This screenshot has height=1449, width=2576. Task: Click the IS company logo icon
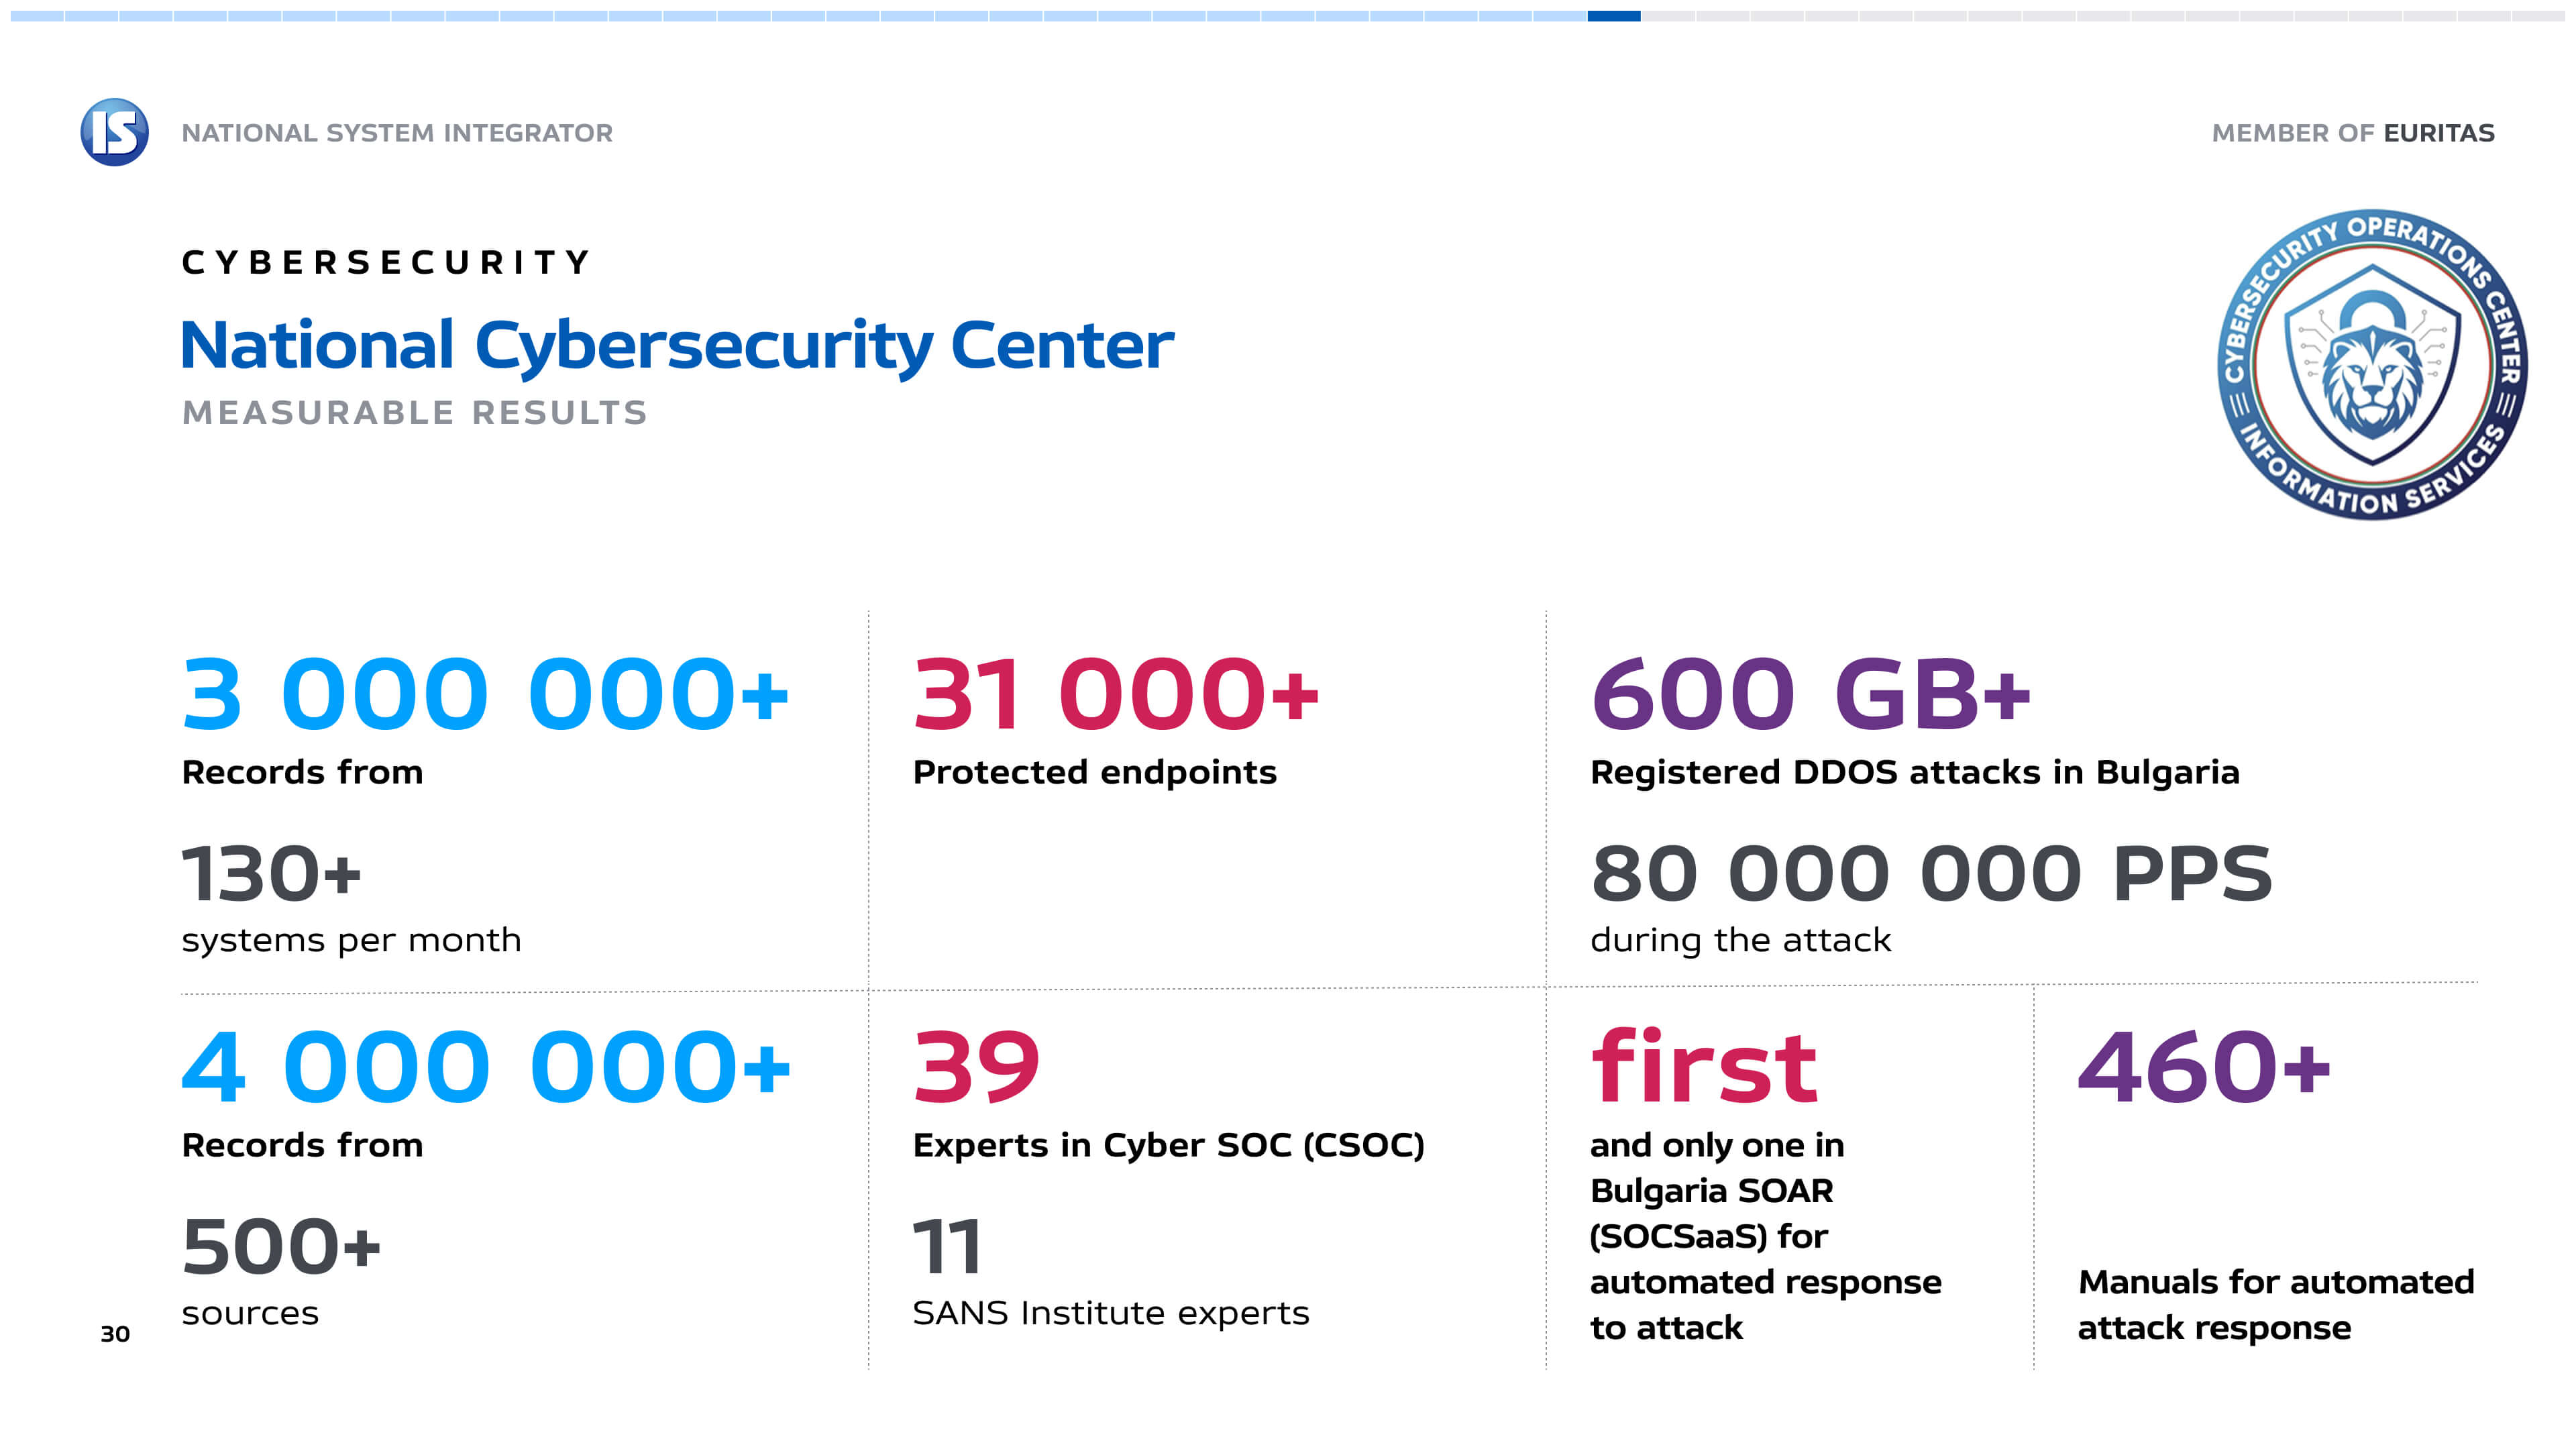[114, 132]
